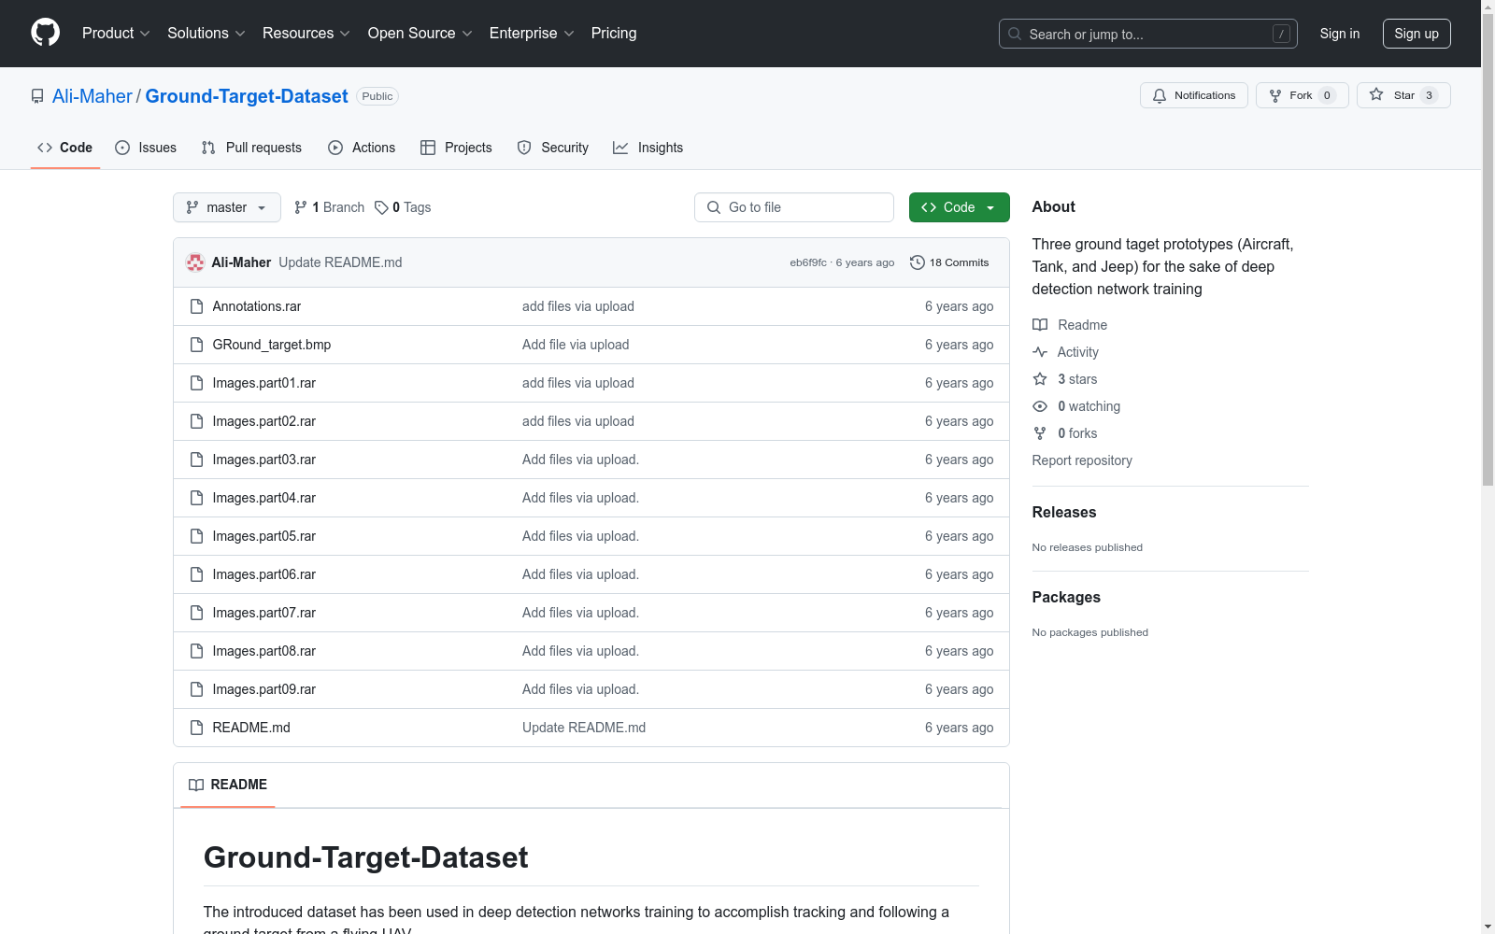Open the Readme link in About
Screen dimensions: 1495x934
(x=1070, y=325)
